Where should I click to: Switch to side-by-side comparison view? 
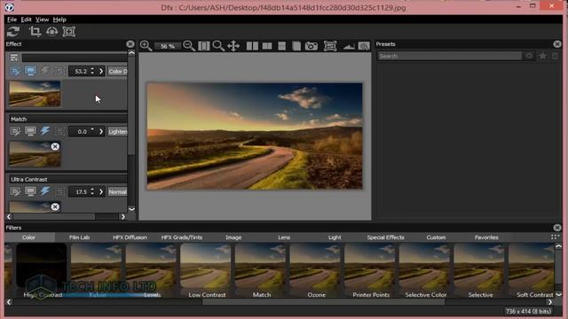pyautogui.click(x=252, y=46)
